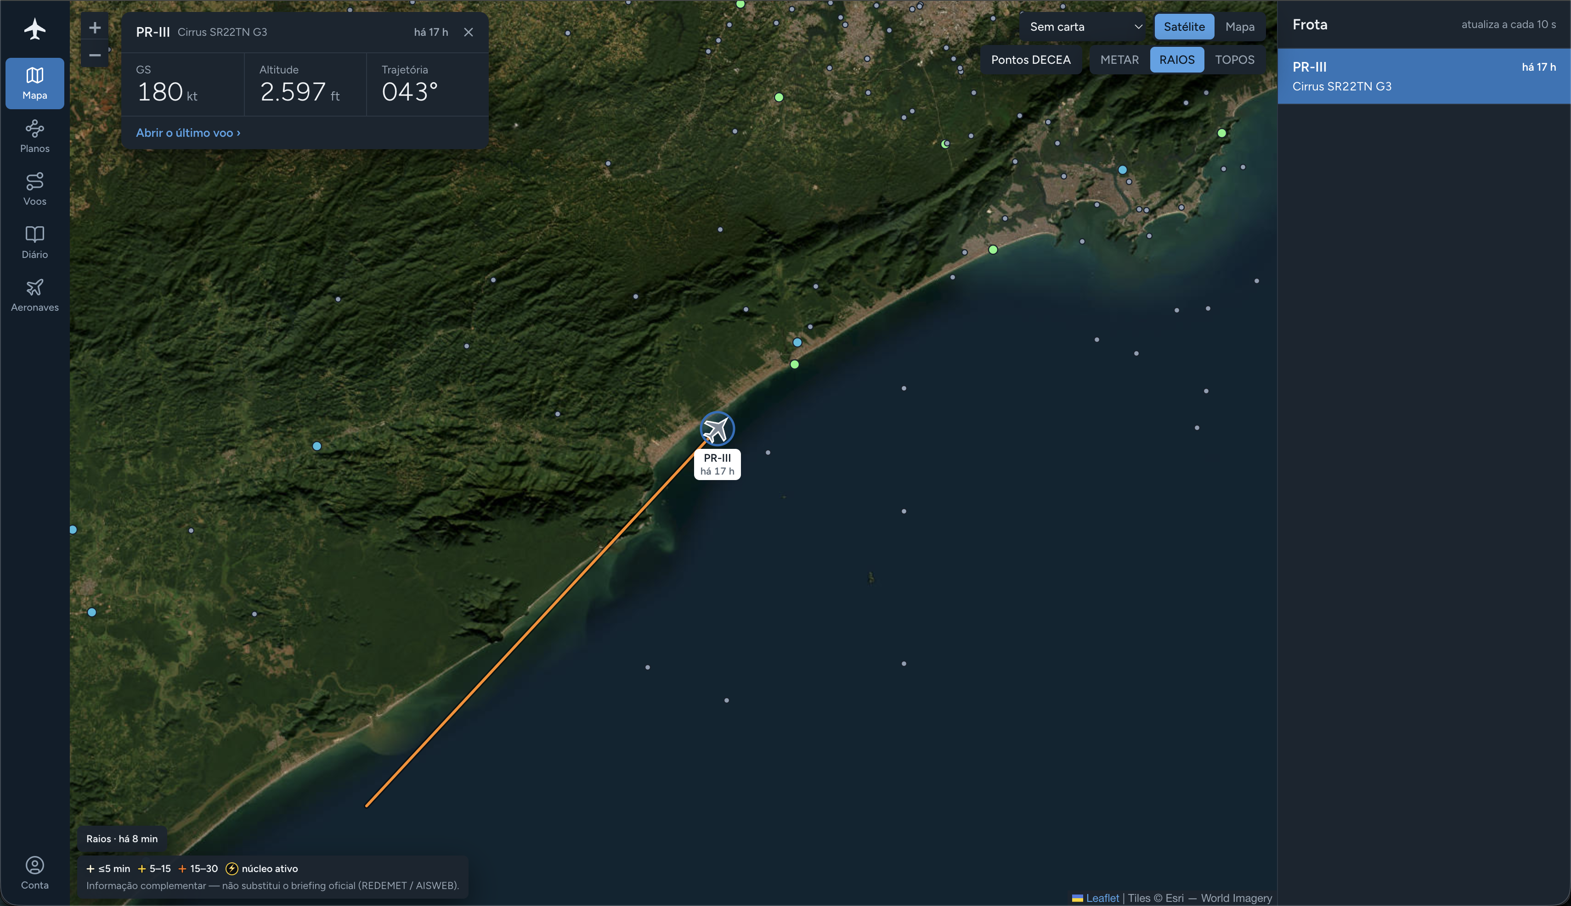This screenshot has width=1571, height=906.
Task: Switch base layer to Mapa
Action: [1239, 27]
